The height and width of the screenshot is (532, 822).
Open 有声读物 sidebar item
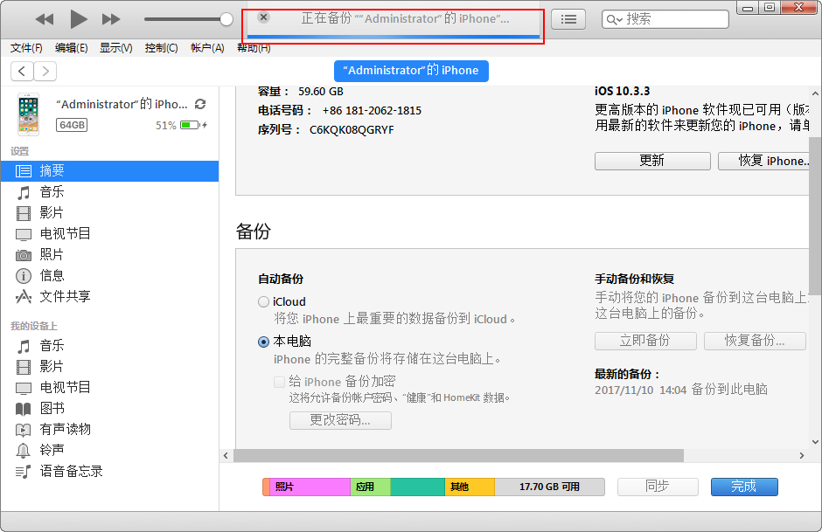coord(109,430)
